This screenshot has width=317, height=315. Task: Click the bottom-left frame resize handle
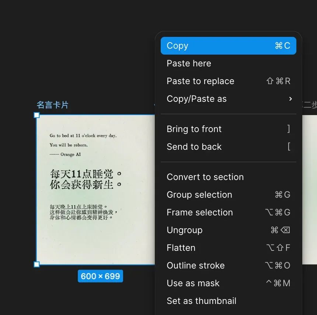(x=36, y=264)
